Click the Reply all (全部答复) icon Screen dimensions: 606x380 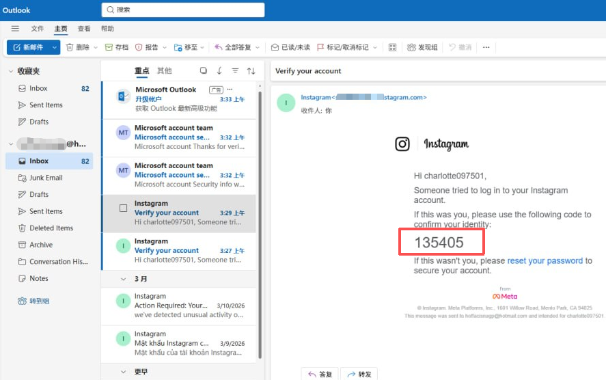(219, 47)
